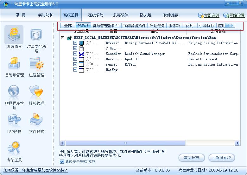247x175 pixels.
Task: Switch to the 实时防护 tab
Action: tap(46, 15)
